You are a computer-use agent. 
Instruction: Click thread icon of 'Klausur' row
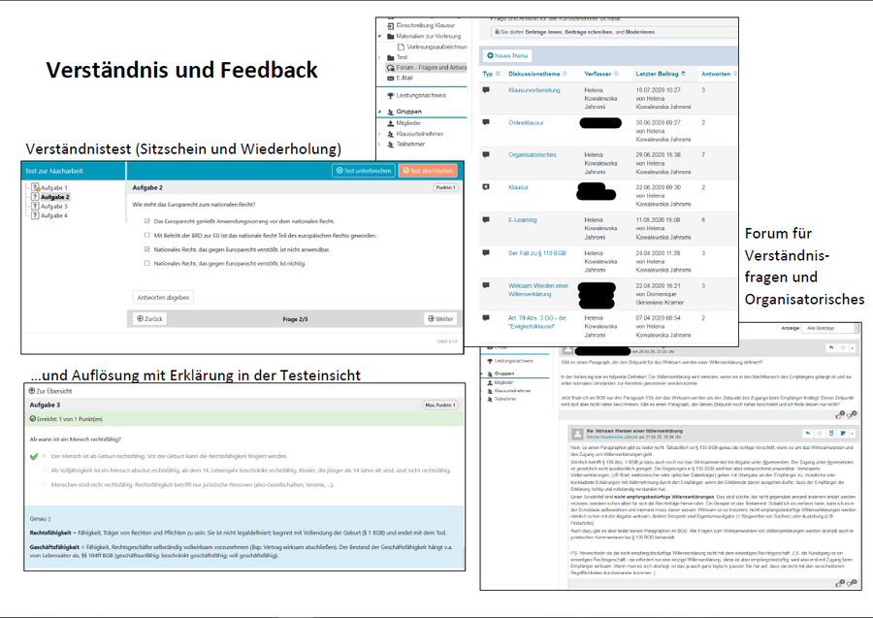click(486, 187)
